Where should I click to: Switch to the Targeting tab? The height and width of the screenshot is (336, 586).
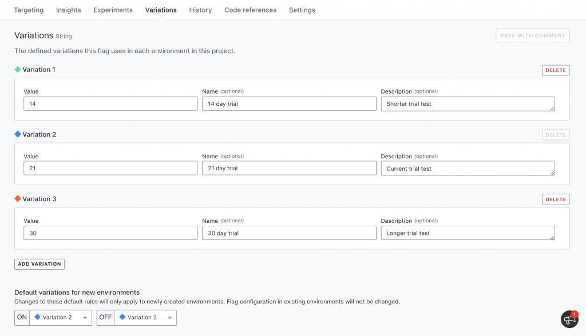29,10
